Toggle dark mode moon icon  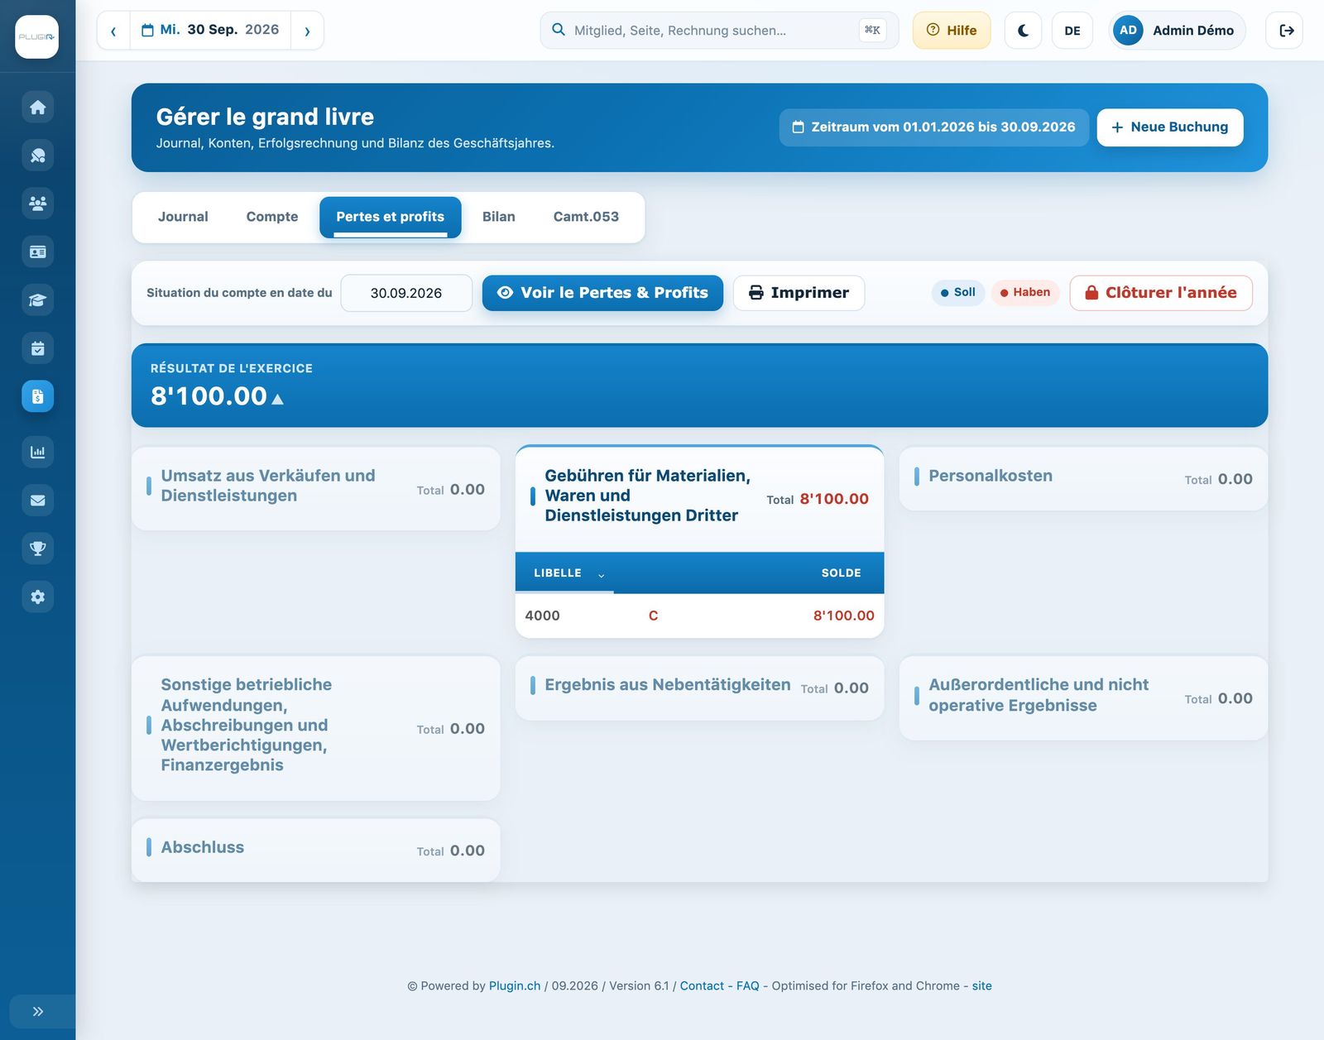pyautogui.click(x=1023, y=31)
